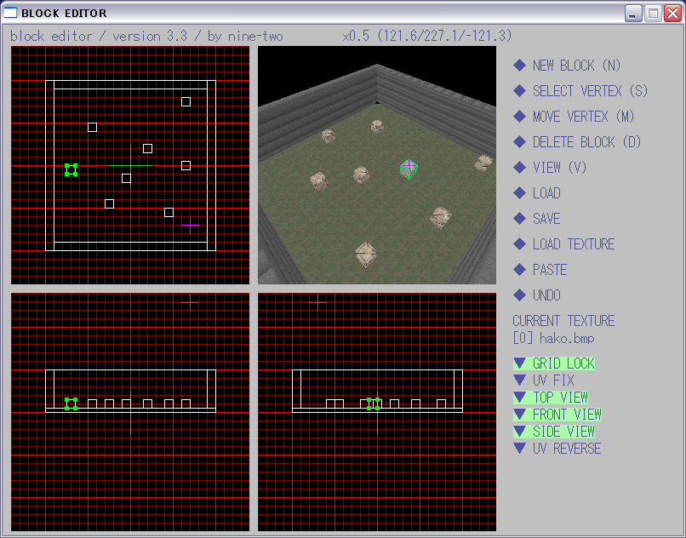Click the diamond icon beside LOAD TEXTURE
Screen dimensions: 686x538
[520, 244]
